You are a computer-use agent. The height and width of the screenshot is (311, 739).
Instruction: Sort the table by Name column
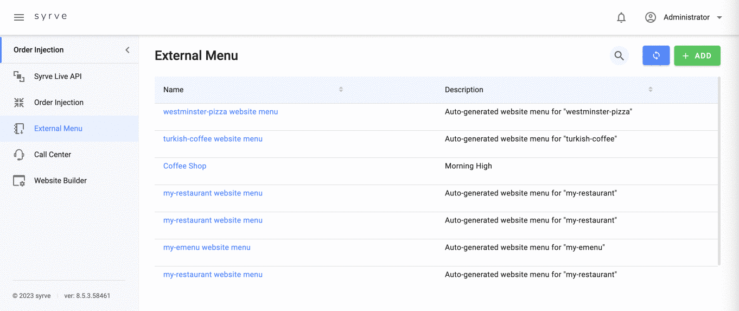point(341,90)
